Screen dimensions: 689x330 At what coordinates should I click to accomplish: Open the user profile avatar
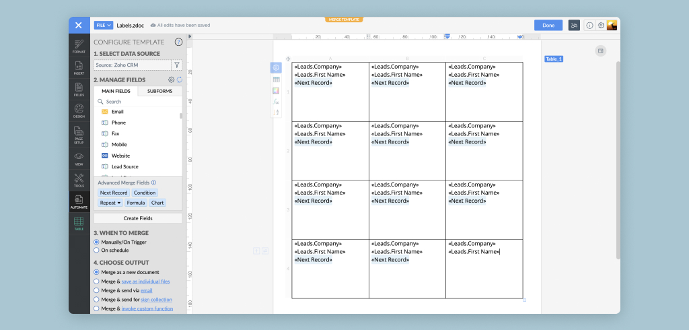(612, 26)
